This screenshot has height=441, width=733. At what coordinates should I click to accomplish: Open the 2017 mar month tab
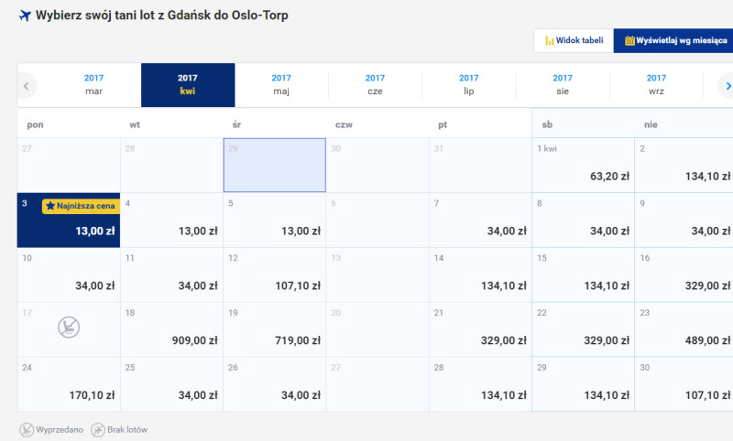click(93, 85)
